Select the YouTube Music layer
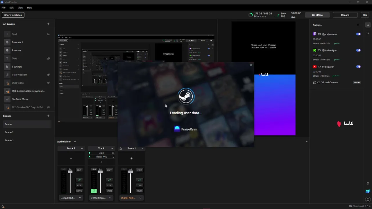The height and width of the screenshot is (209, 372). click(x=27, y=99)
